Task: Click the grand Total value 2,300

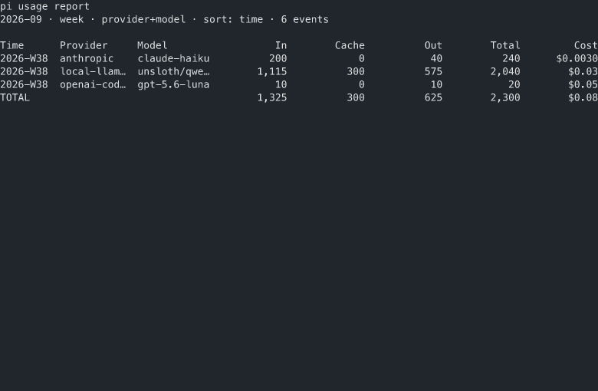Action: (x=505, y=97)
